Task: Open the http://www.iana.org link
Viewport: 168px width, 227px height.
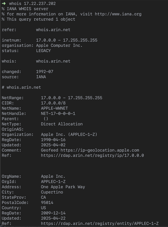Action: [118, 14]
